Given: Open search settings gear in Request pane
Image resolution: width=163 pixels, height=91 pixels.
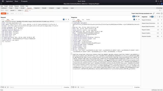Looking at the screenshot, I should click(3, 87).
